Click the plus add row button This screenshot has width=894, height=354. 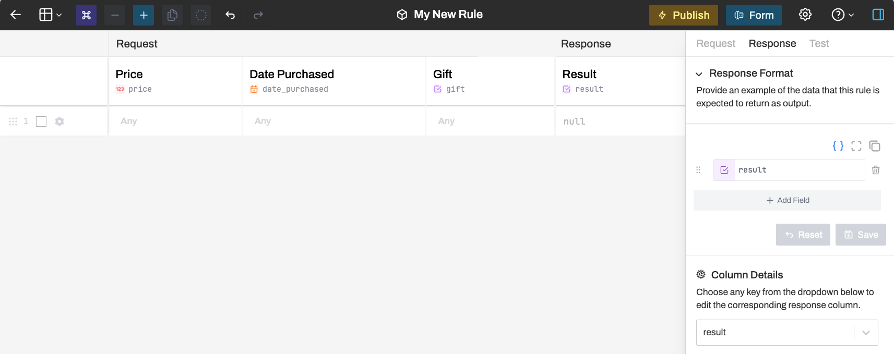(144, 15)
